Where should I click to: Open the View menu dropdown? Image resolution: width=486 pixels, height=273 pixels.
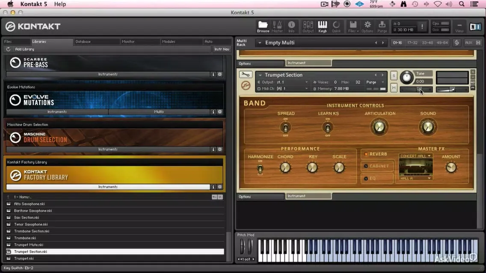click(459, 26)
